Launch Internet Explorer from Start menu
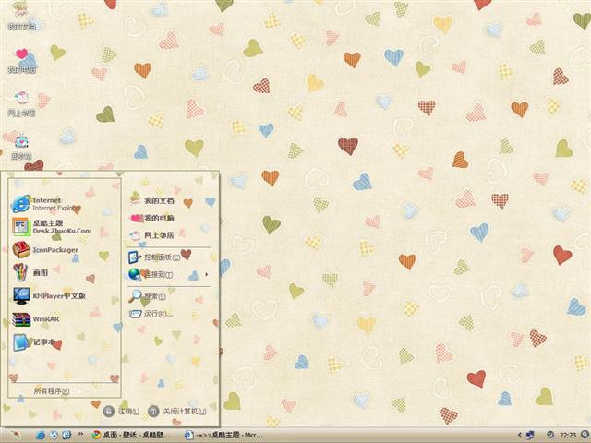The image size is (591, 443). point(46,204)
